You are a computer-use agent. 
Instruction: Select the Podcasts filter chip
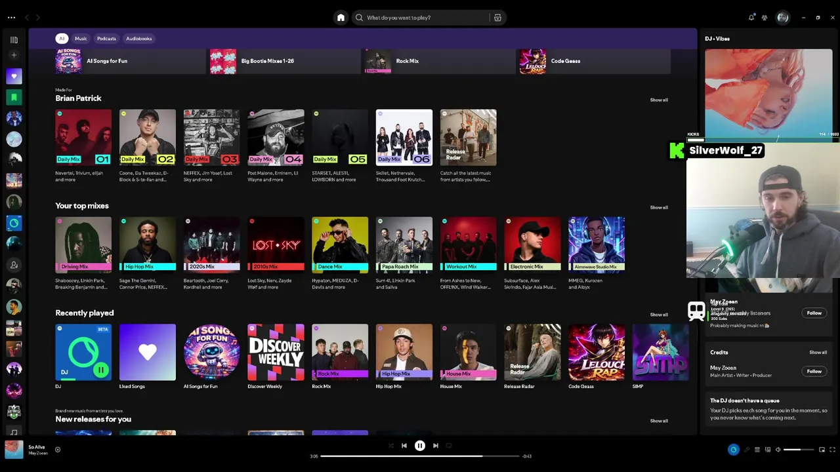tap(106, 39)
